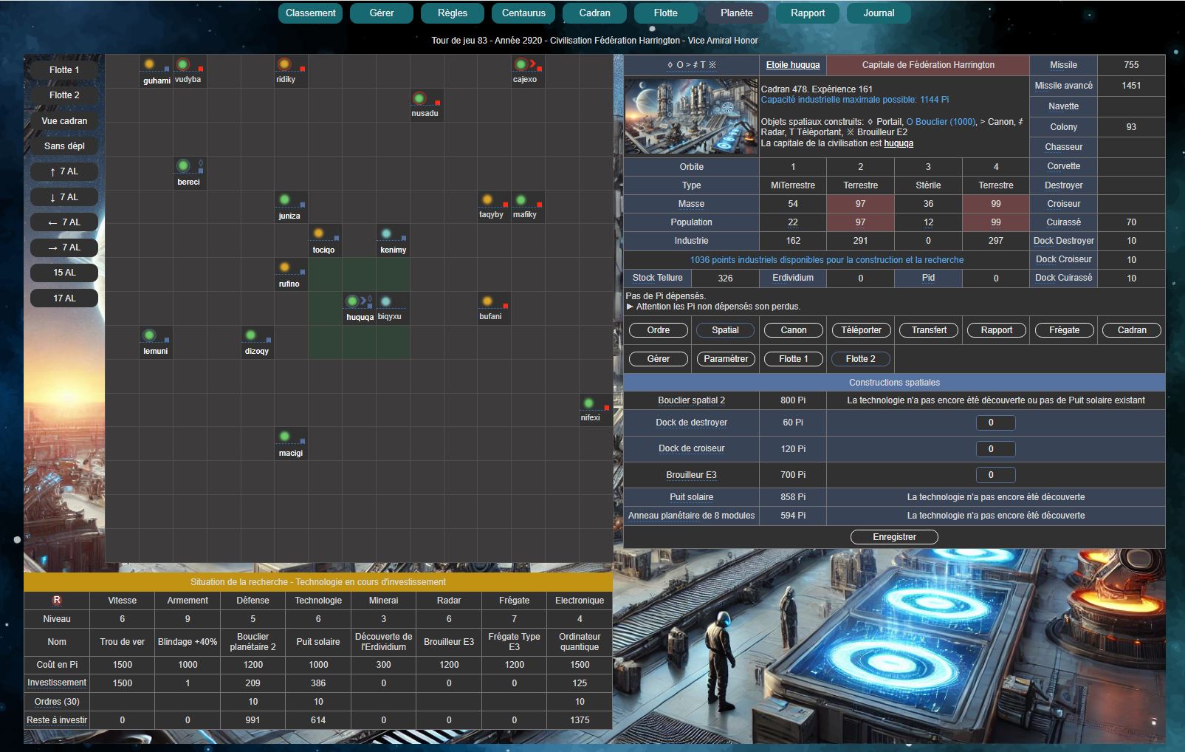Click the Paramétrer button
This screenshot has height=752, width=1185.
(x=726, y=359)
